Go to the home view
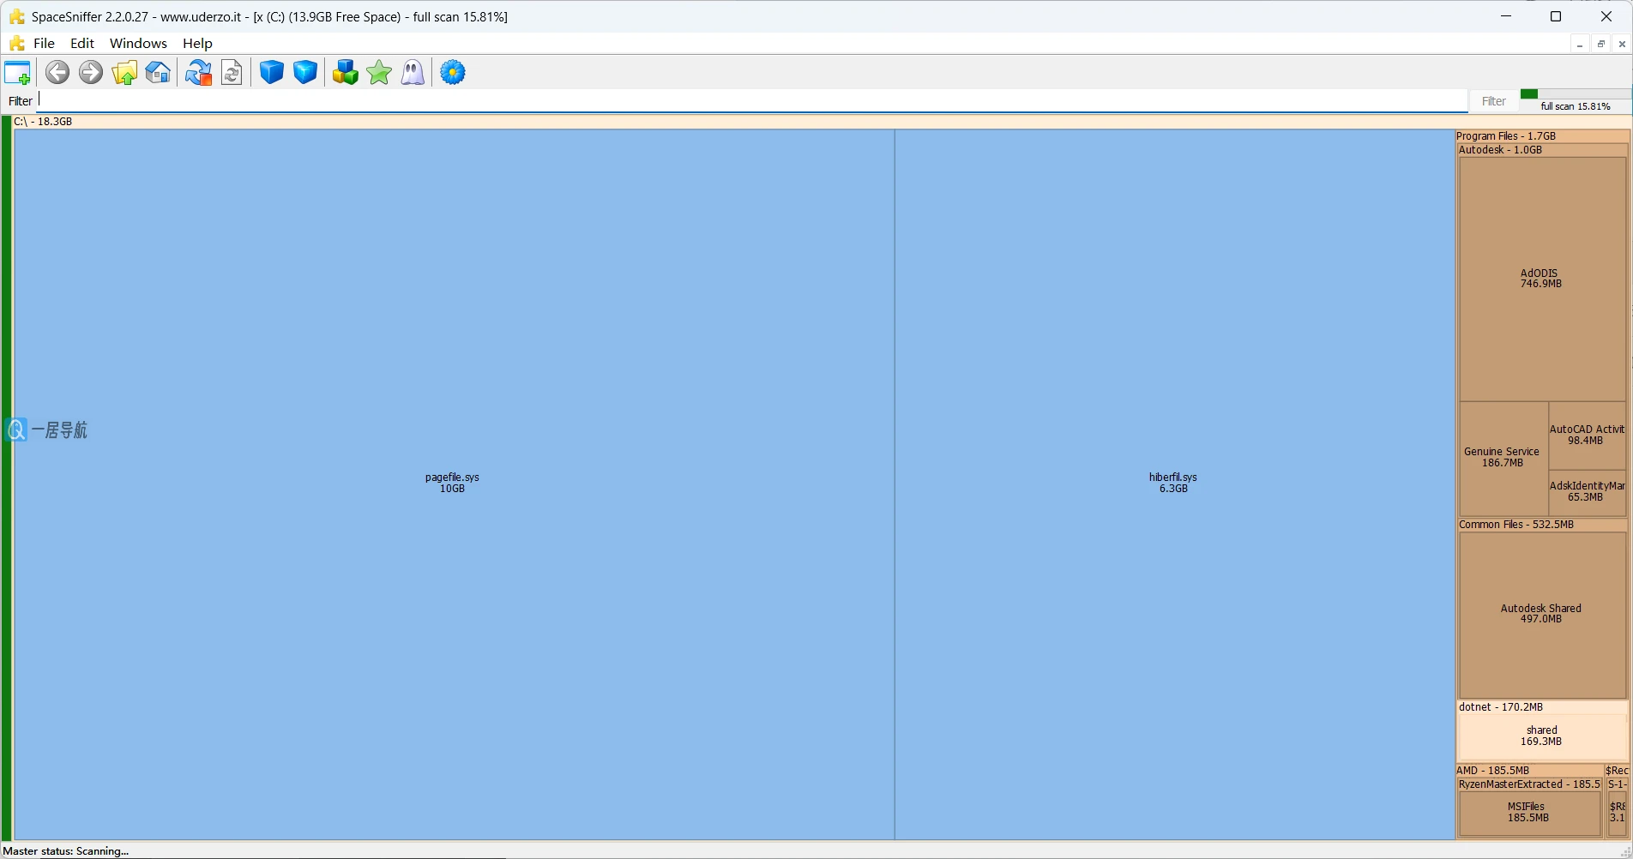The height and width of the screenshot is (859, 1633). coord(158,73)
